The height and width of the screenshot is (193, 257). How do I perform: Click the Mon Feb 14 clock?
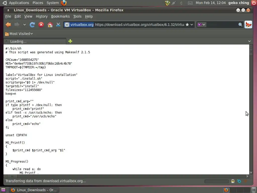[211, 3]
